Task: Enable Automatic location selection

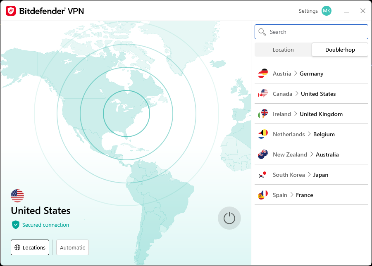Action: [x=72, y=247]
